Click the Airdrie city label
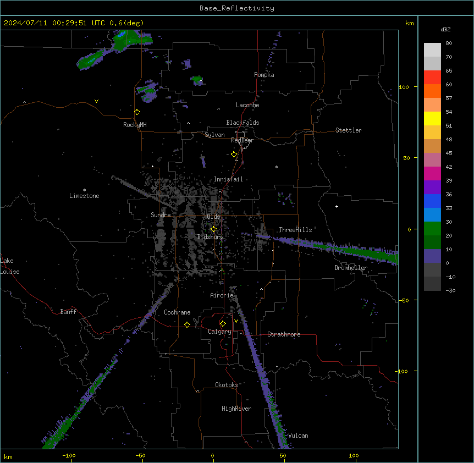The image size is (474, 463). click(222, 295)
